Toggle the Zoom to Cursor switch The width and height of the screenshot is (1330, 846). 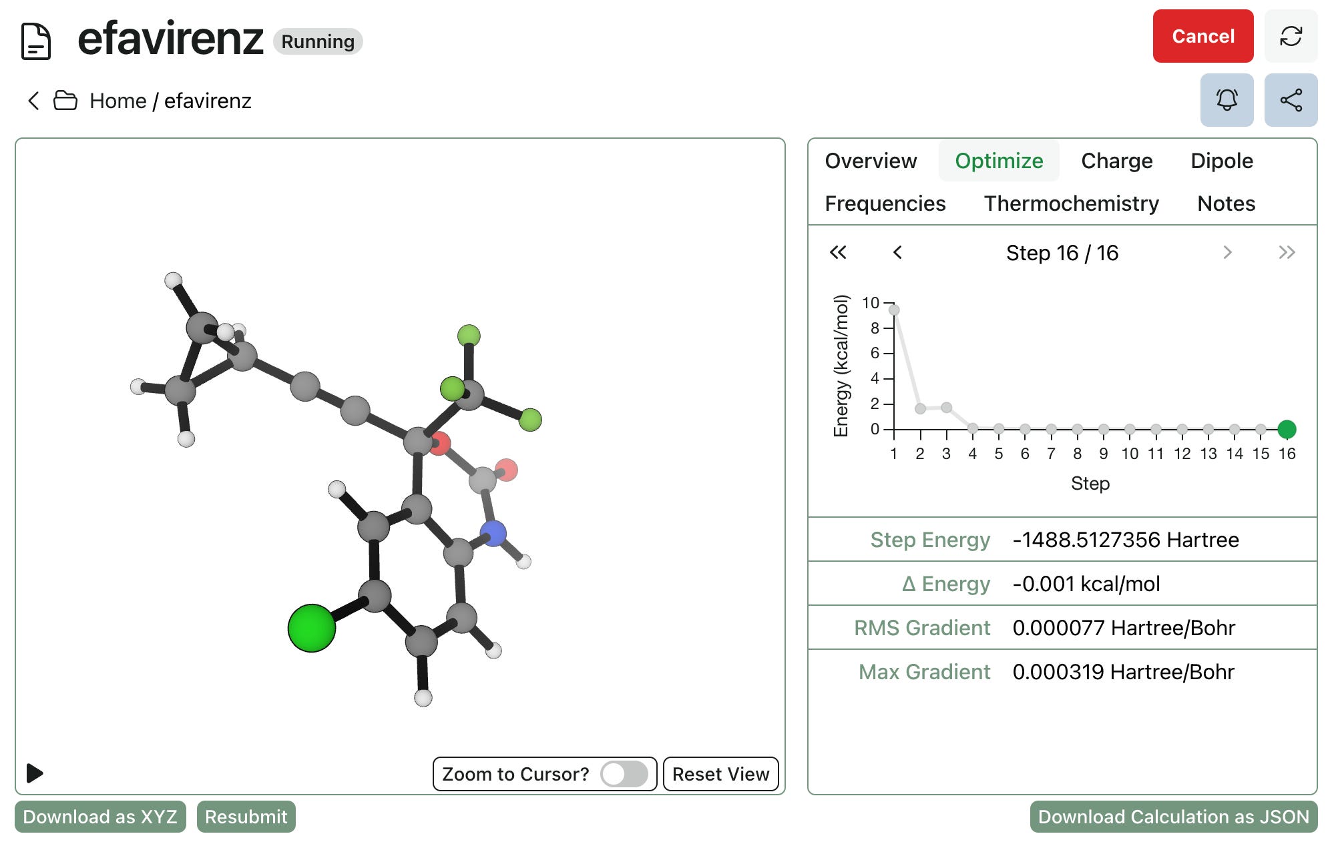[x=623, y=774]
